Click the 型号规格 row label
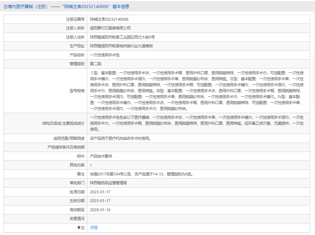Image resolution: width=315 pixels, height=235 pixels. [77, 91]
